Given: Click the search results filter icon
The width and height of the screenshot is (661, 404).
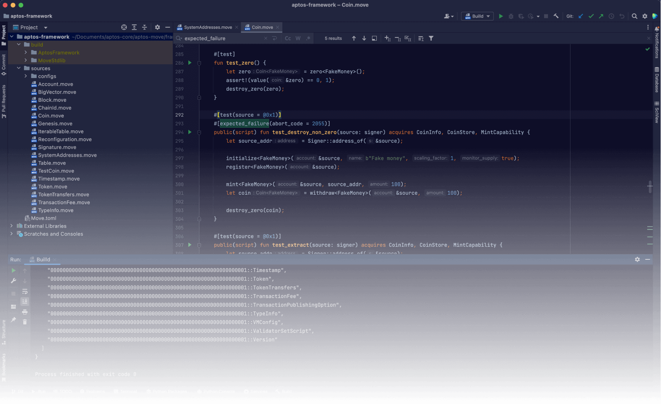Looking at the screenshot, I should (431, 38).
